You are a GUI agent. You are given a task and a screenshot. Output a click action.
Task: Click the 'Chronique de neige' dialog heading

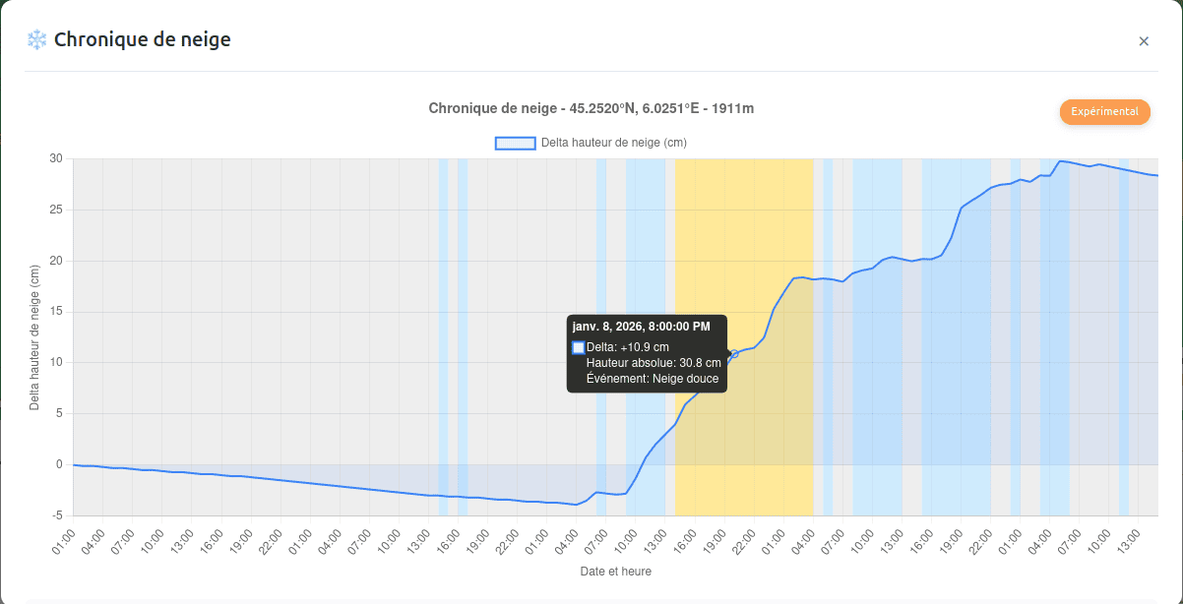143,39
